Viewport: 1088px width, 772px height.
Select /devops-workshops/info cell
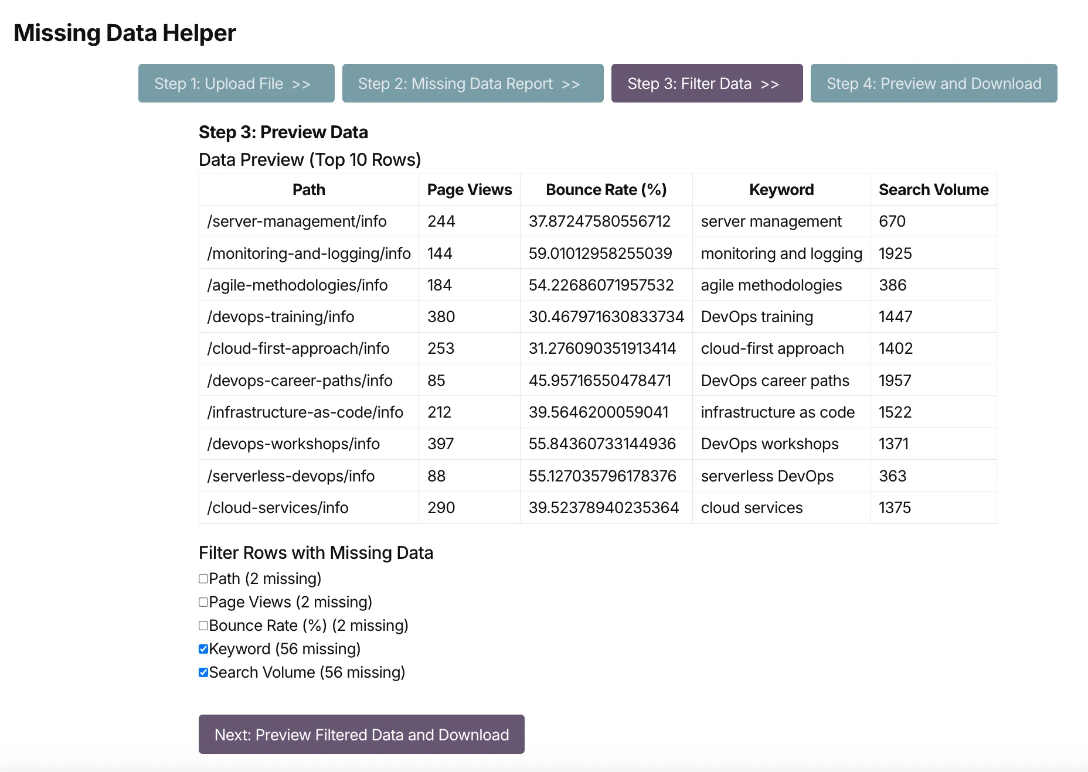pos(309,444)
